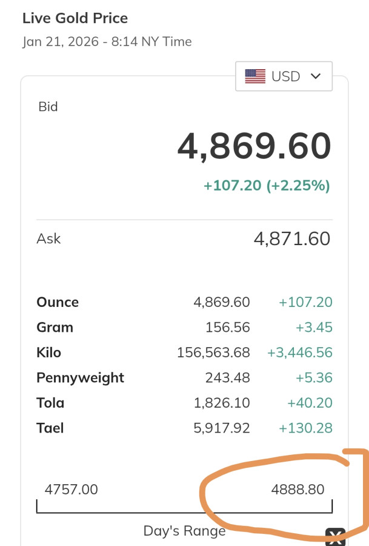Select the Gram row label

(x=55, y=328)
